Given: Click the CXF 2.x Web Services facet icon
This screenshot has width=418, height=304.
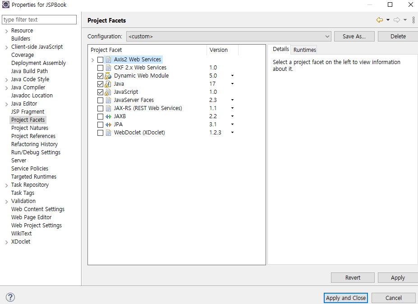Looking at the screenshot, I should pyautogui.click(x=108, y=68).
